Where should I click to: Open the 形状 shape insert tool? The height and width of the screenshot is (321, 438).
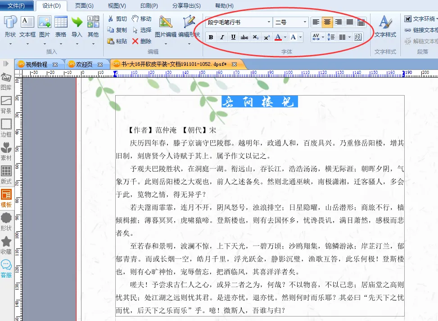click(x=10, y=27)
